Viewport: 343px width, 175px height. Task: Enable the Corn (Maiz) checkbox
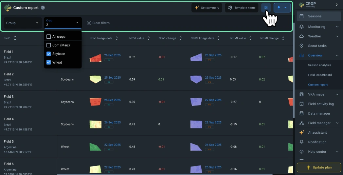[x=49, y=45]
